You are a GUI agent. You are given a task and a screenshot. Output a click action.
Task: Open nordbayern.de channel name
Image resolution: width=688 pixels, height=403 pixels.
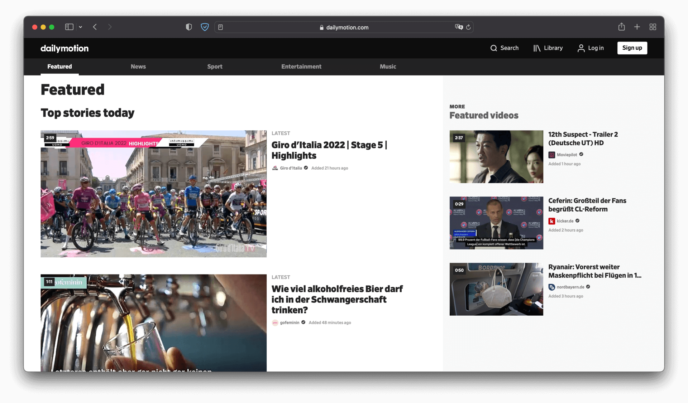tap(570, 287)
